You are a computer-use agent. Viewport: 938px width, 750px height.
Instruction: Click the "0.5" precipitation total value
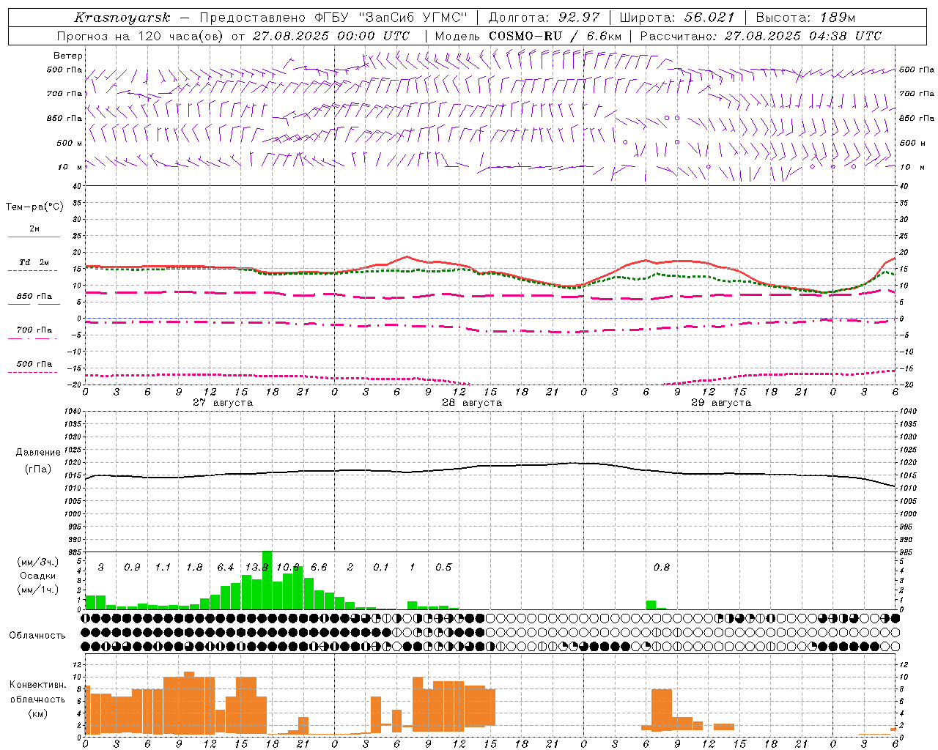pyautogui.click(x=443, y=568)
